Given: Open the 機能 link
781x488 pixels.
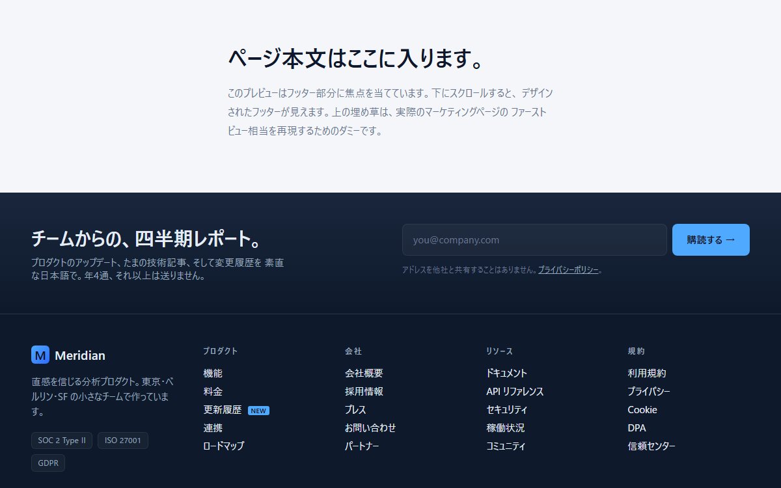Looking at the screenshot, I should coord(213,373).
